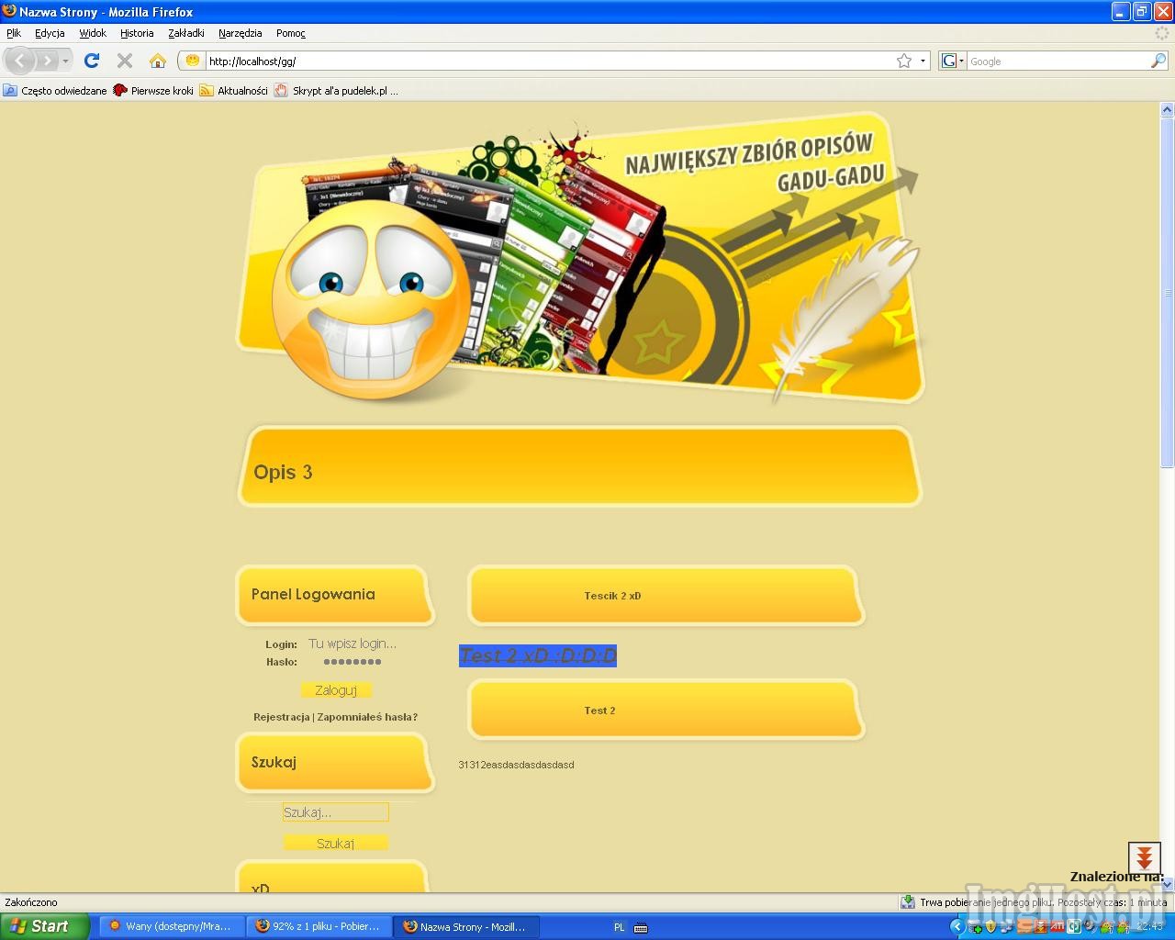
Task: Open the back/forward history dropdown
Action: click(x=65, y=62)
